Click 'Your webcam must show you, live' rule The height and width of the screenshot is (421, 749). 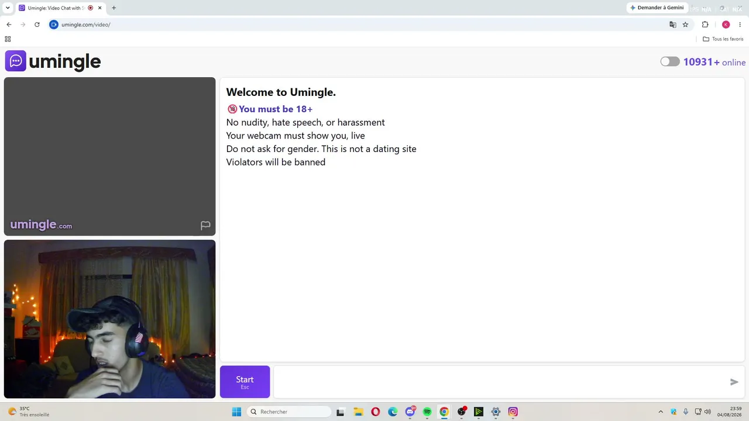click(x=296, y=136)
